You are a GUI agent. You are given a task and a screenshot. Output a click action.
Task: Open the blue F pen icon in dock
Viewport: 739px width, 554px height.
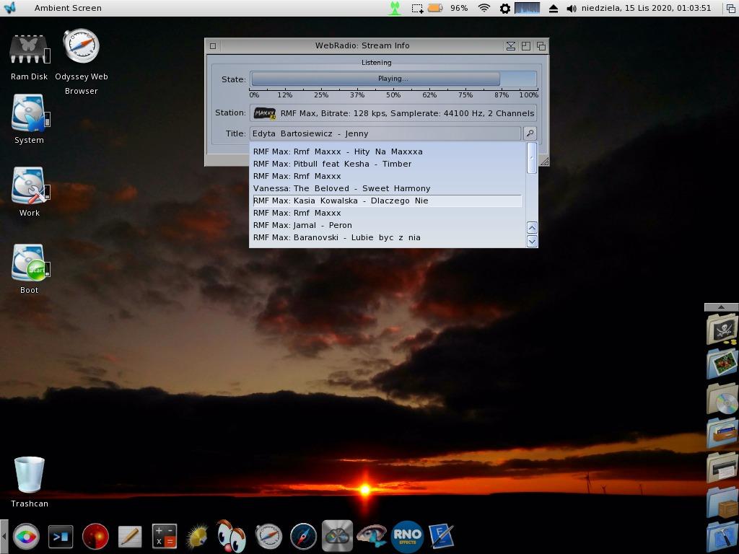click(x=441, y=536)
